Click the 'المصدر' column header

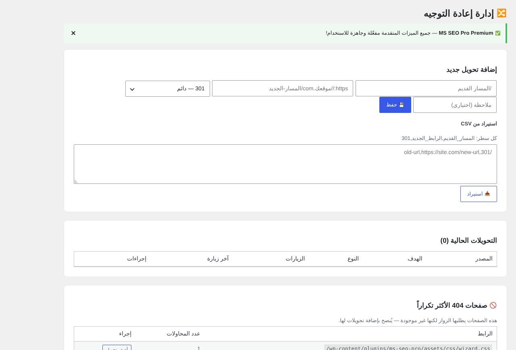484,259
